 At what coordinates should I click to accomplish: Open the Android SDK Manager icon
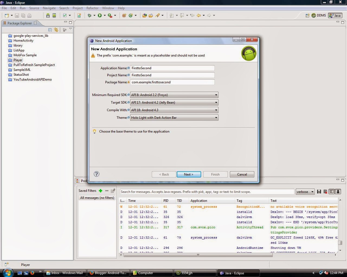tap(48, 15)
